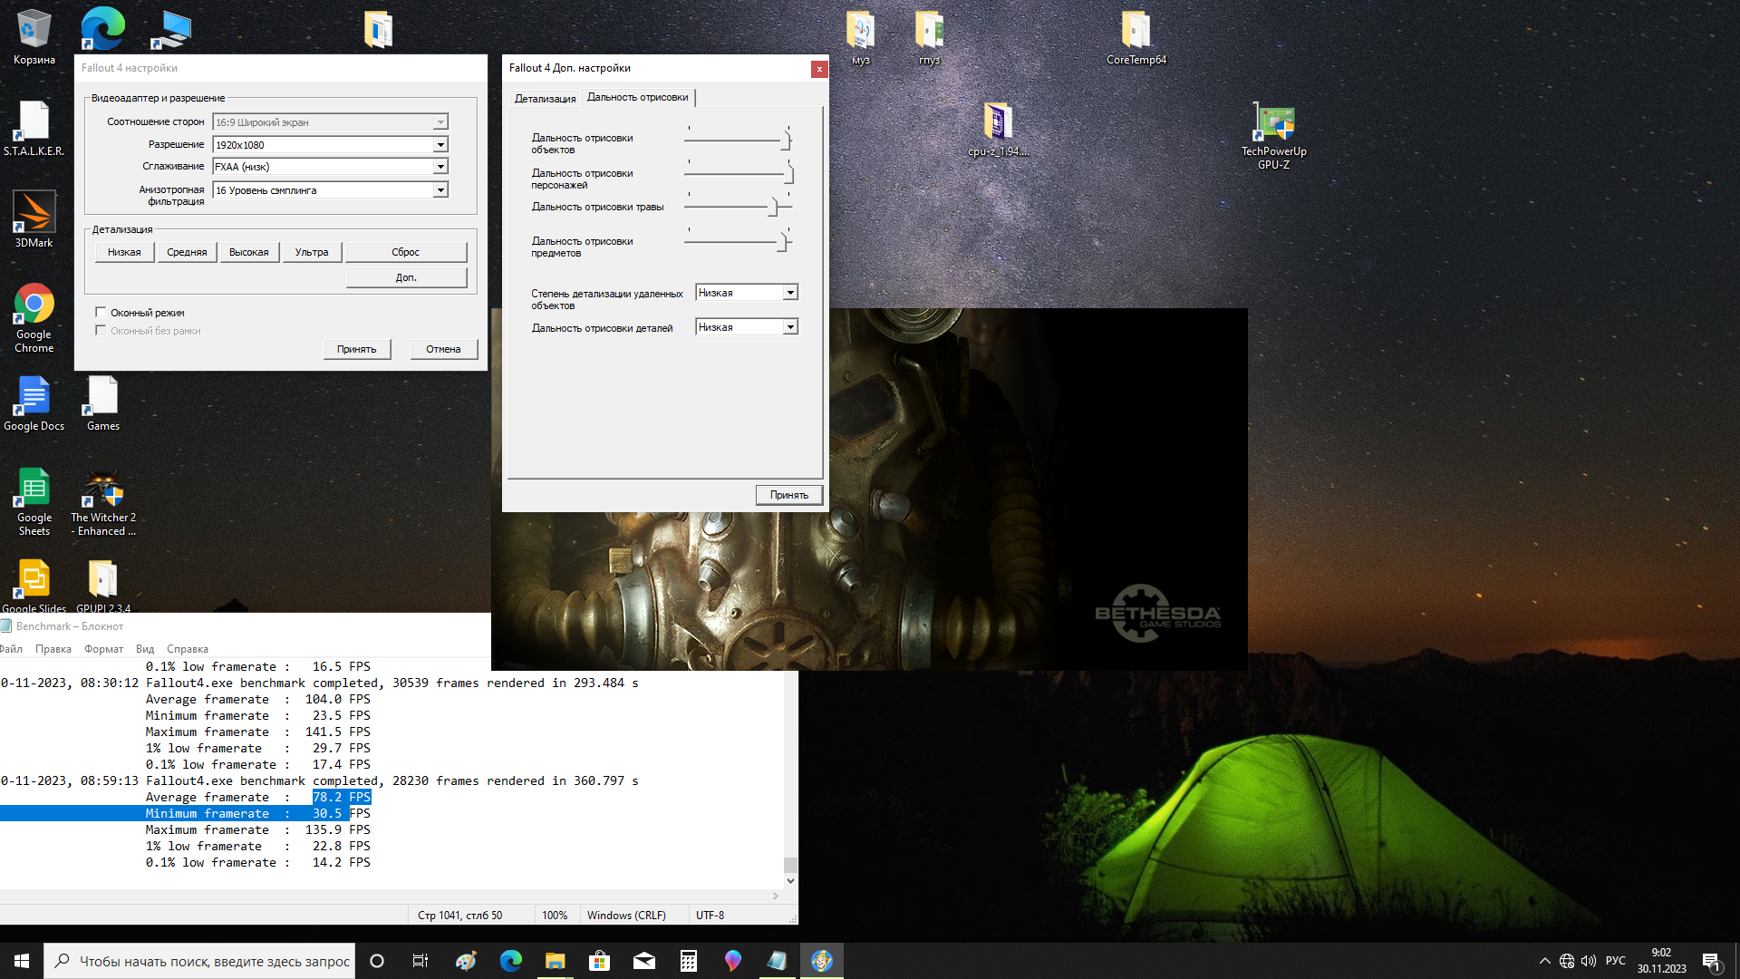Screen dimensions: 1740x979
Task: Open the Формат menu in Notepad
Action: point(103,649)
